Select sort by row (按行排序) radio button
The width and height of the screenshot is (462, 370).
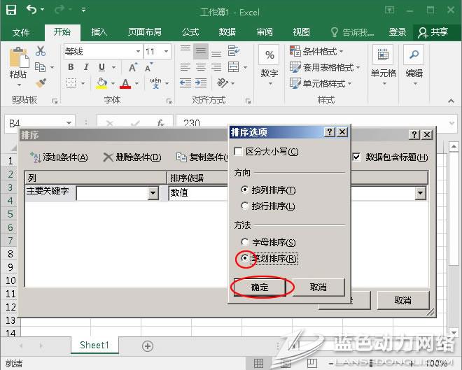[244, 206]
